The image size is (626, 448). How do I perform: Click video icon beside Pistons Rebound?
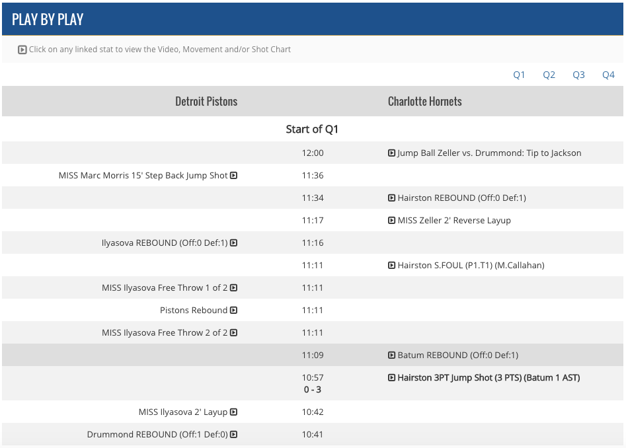234,310
